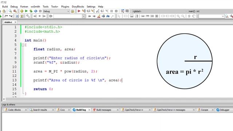Click the Find magnifier icon in the toolbar
The image size is (233, 131).
pos(10,11)
